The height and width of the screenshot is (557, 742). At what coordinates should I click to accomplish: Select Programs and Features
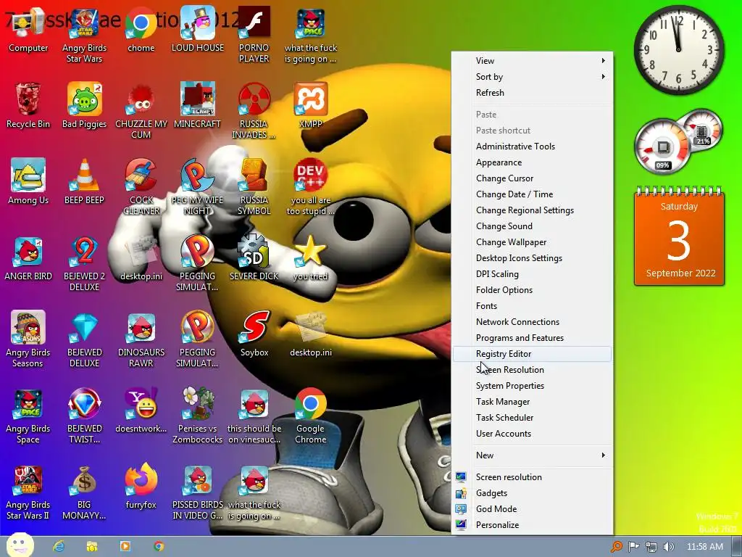click(533, 338)
